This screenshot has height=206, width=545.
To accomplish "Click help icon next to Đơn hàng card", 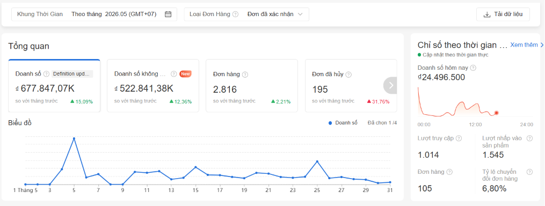I will [x=245, y=75].
